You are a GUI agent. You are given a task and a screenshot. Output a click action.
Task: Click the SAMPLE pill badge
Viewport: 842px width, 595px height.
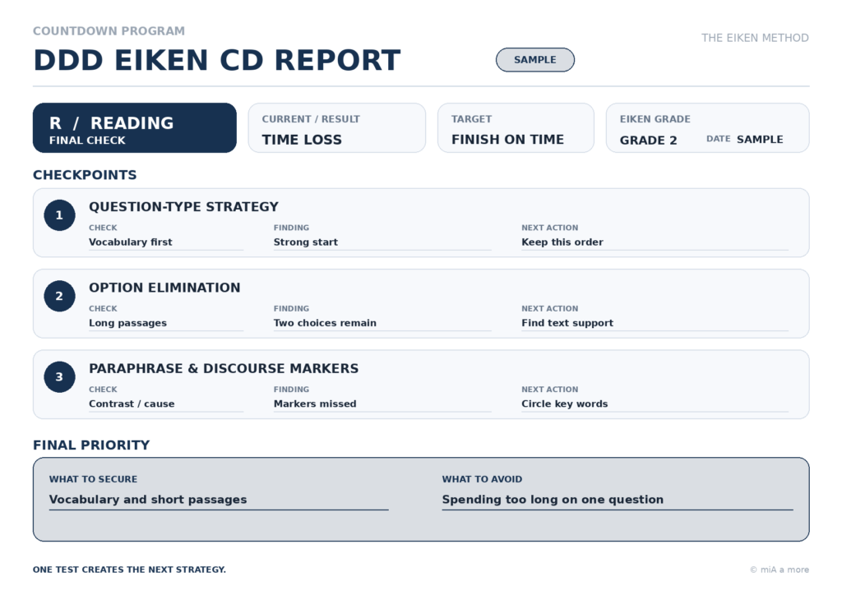click(534, 59)
